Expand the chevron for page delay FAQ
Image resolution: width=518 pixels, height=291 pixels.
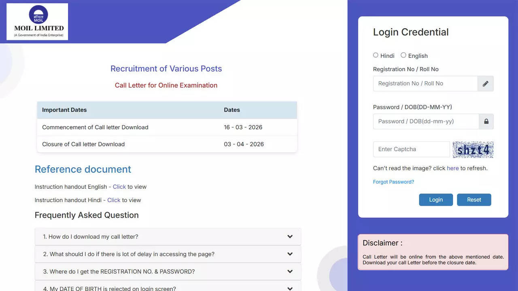click(x=290, y=254)
